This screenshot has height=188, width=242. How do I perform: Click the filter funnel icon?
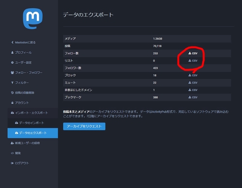tap(12, 83)
